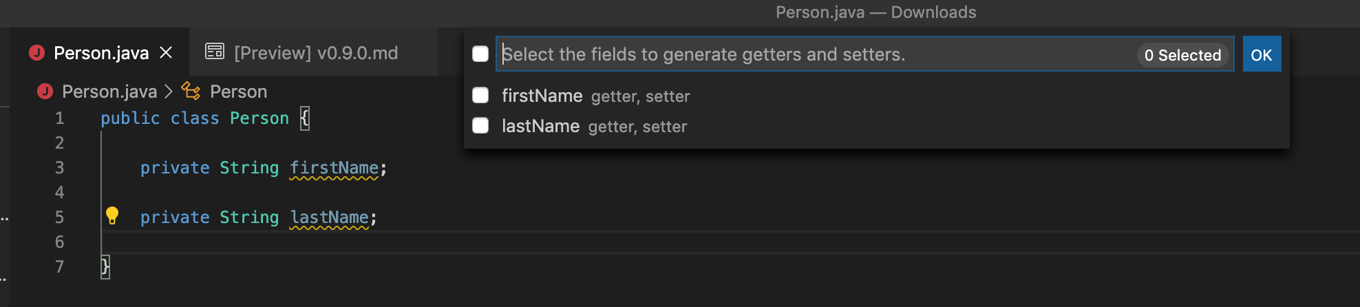Screen dimensions: 1360x307
Task: Close the Person.java tab
Action: pos(166,52)
